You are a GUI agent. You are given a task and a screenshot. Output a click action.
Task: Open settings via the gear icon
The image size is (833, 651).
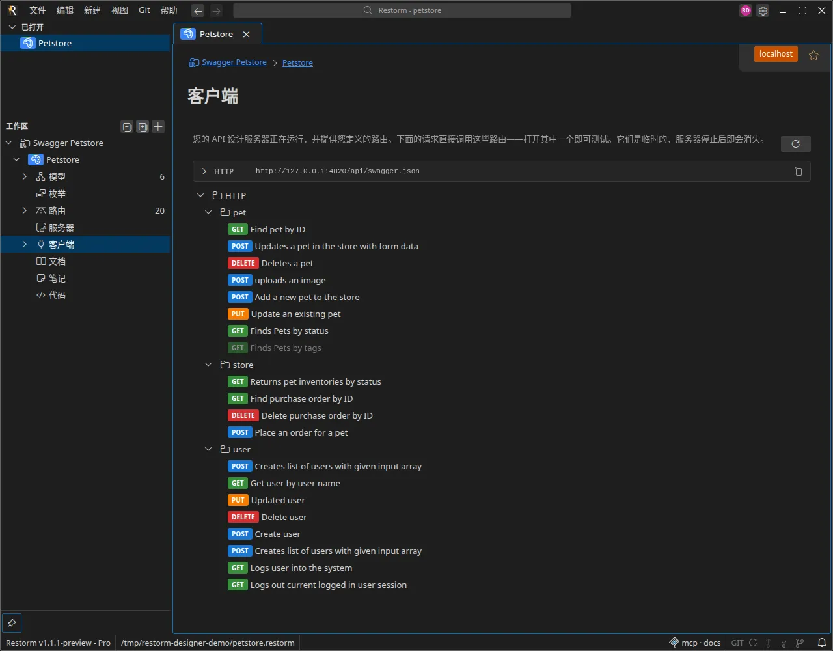point(763,10)
